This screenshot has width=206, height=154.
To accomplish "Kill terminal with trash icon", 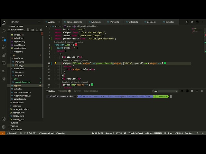I will pos(192,91).
